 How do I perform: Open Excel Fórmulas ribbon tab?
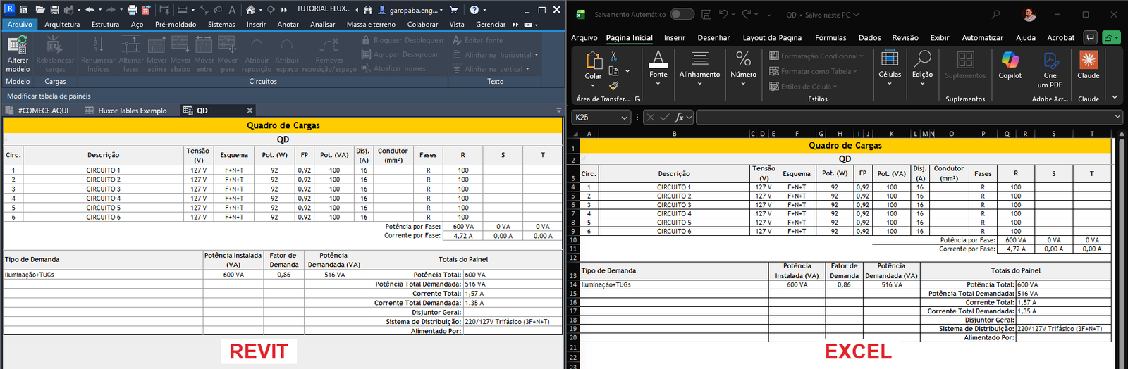830,37
